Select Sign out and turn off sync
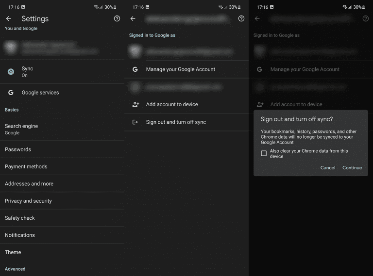This screenshot has width=373, height=276. click(x=186, y=122)
